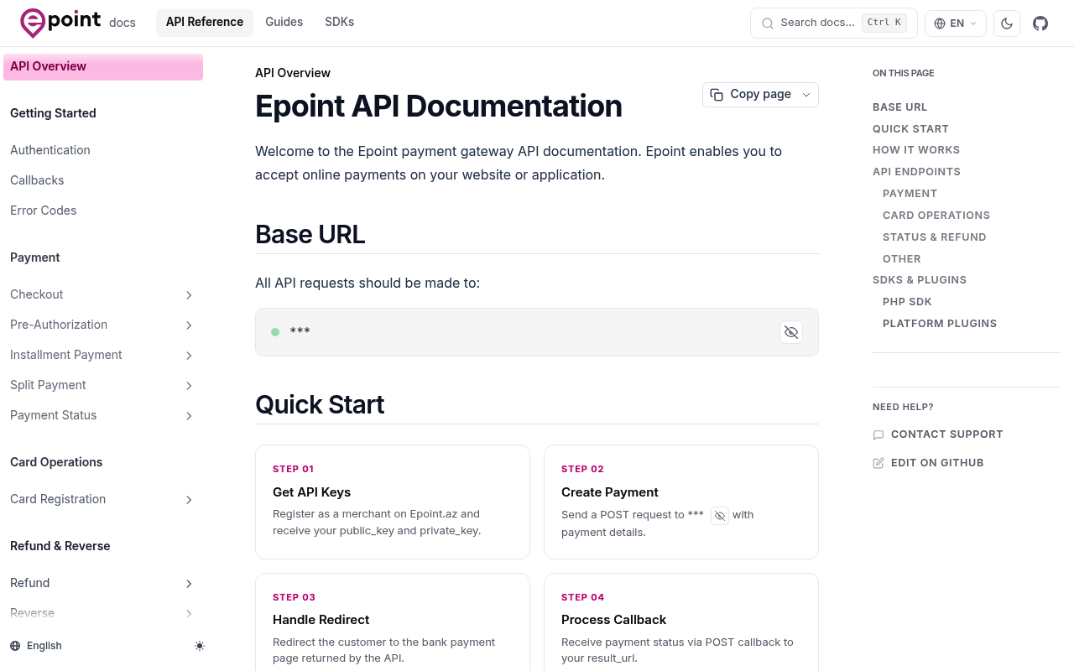The width and height of the screenshot is (1074, 671).
Task: Jump to CARD OPERATIONS subsection
Action: (x=936, y=216)
